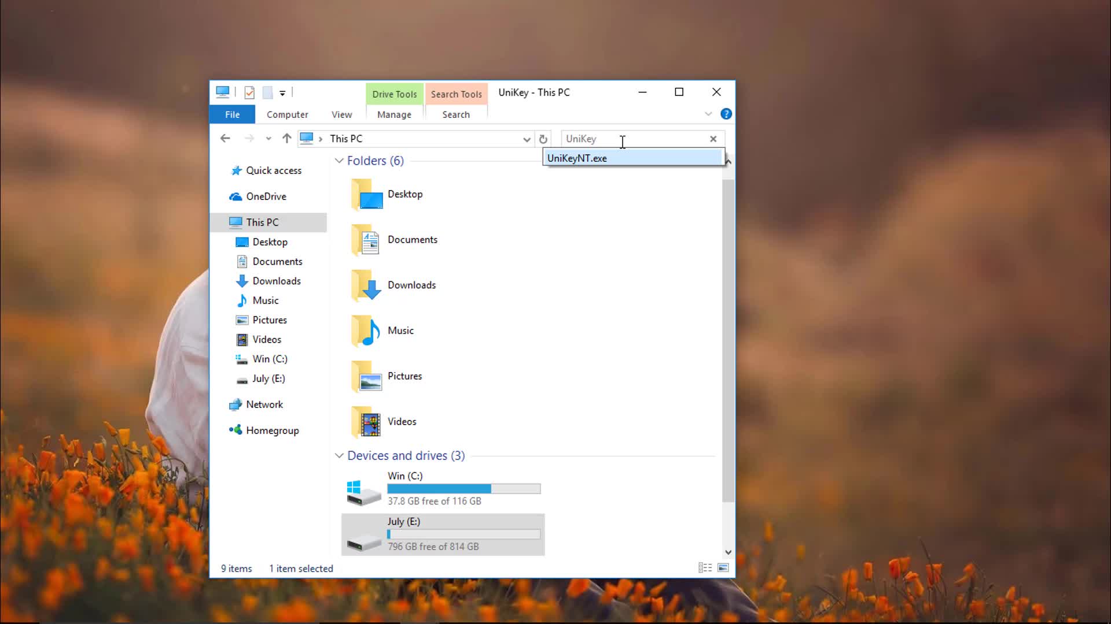
Task: Select Documents in navigation pane tree
Action: pyautogui.click(x=277, y=262)
